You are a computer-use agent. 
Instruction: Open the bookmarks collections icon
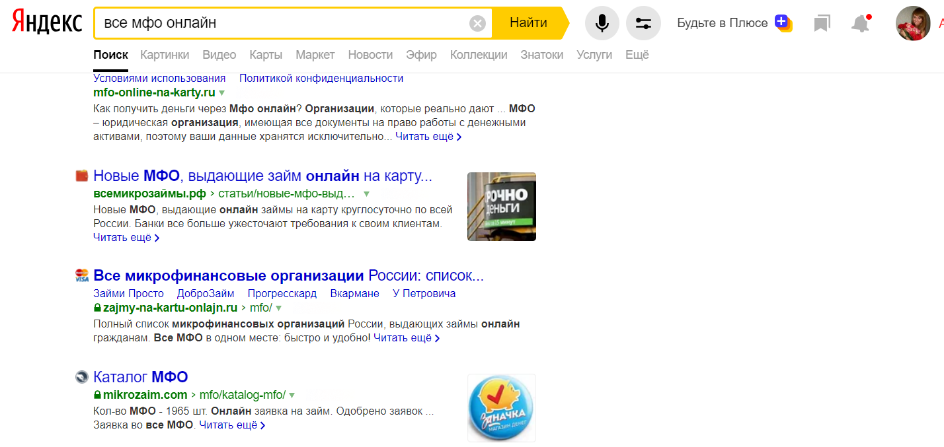[822, 23]
